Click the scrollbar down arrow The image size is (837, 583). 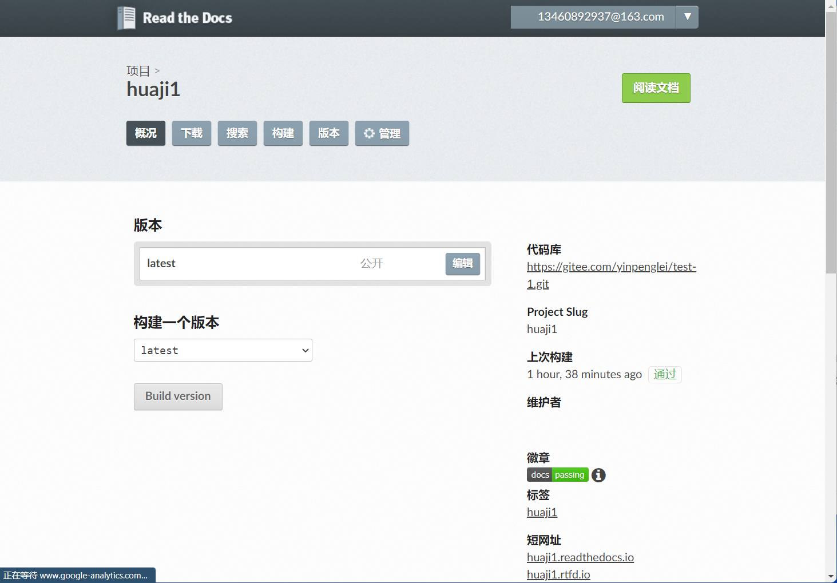tap(831, 577)
